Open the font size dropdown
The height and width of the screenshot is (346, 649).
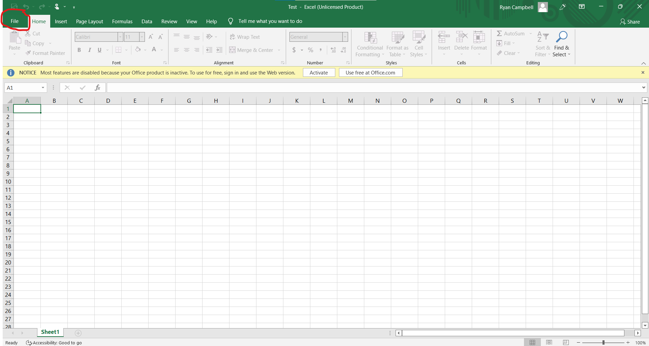(x=142, y=37)
